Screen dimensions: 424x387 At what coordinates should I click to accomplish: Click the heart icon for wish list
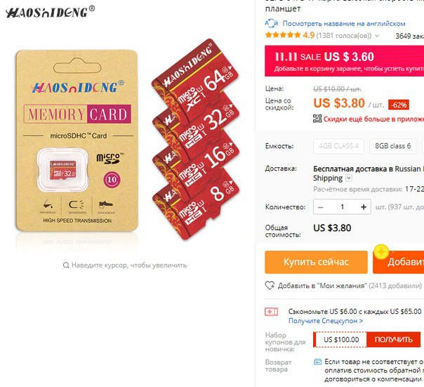click(x=270, y=286)
